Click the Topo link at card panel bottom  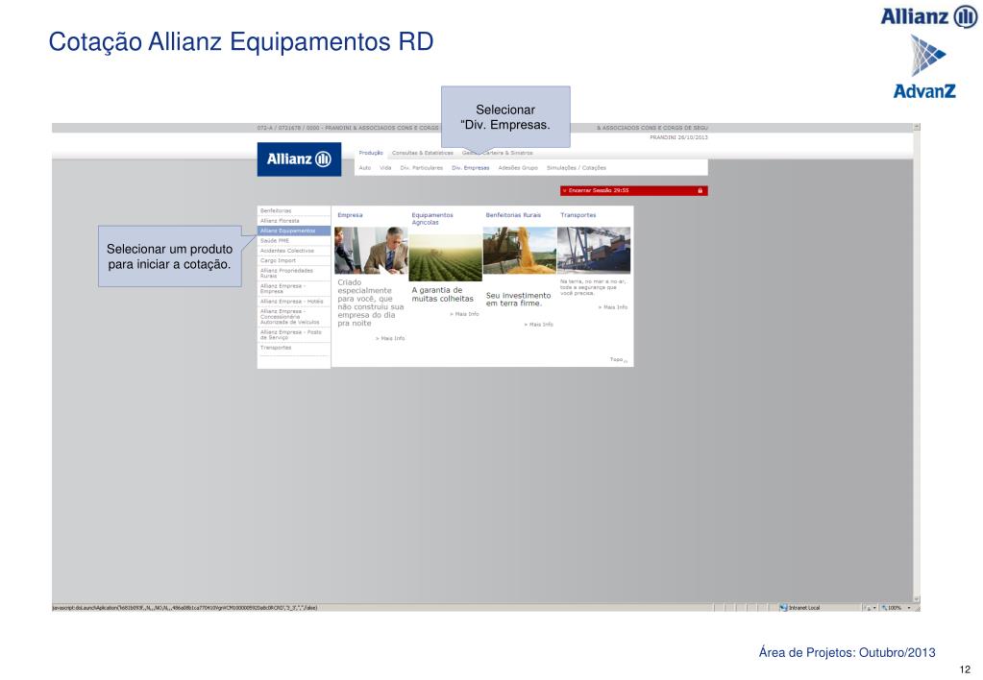(618, 360)
